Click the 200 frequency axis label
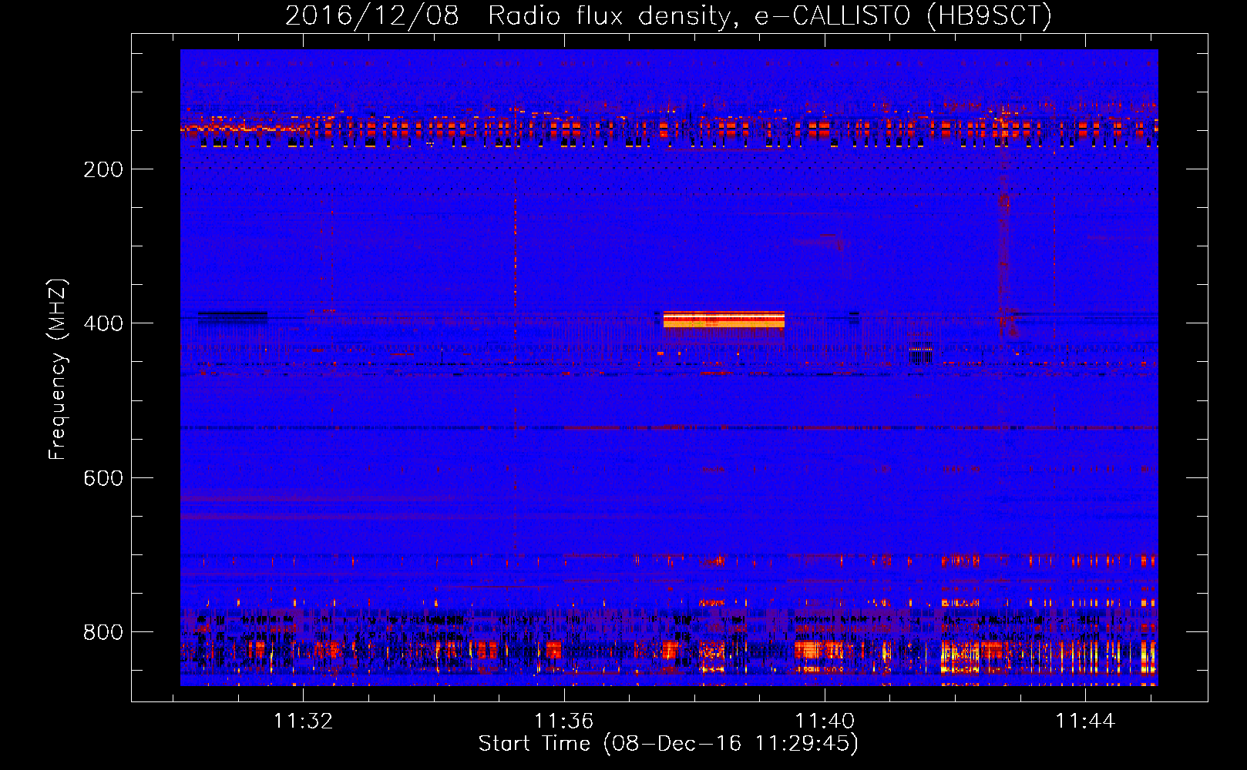Viewport: 1247px width, 770px height. (103, 169)
